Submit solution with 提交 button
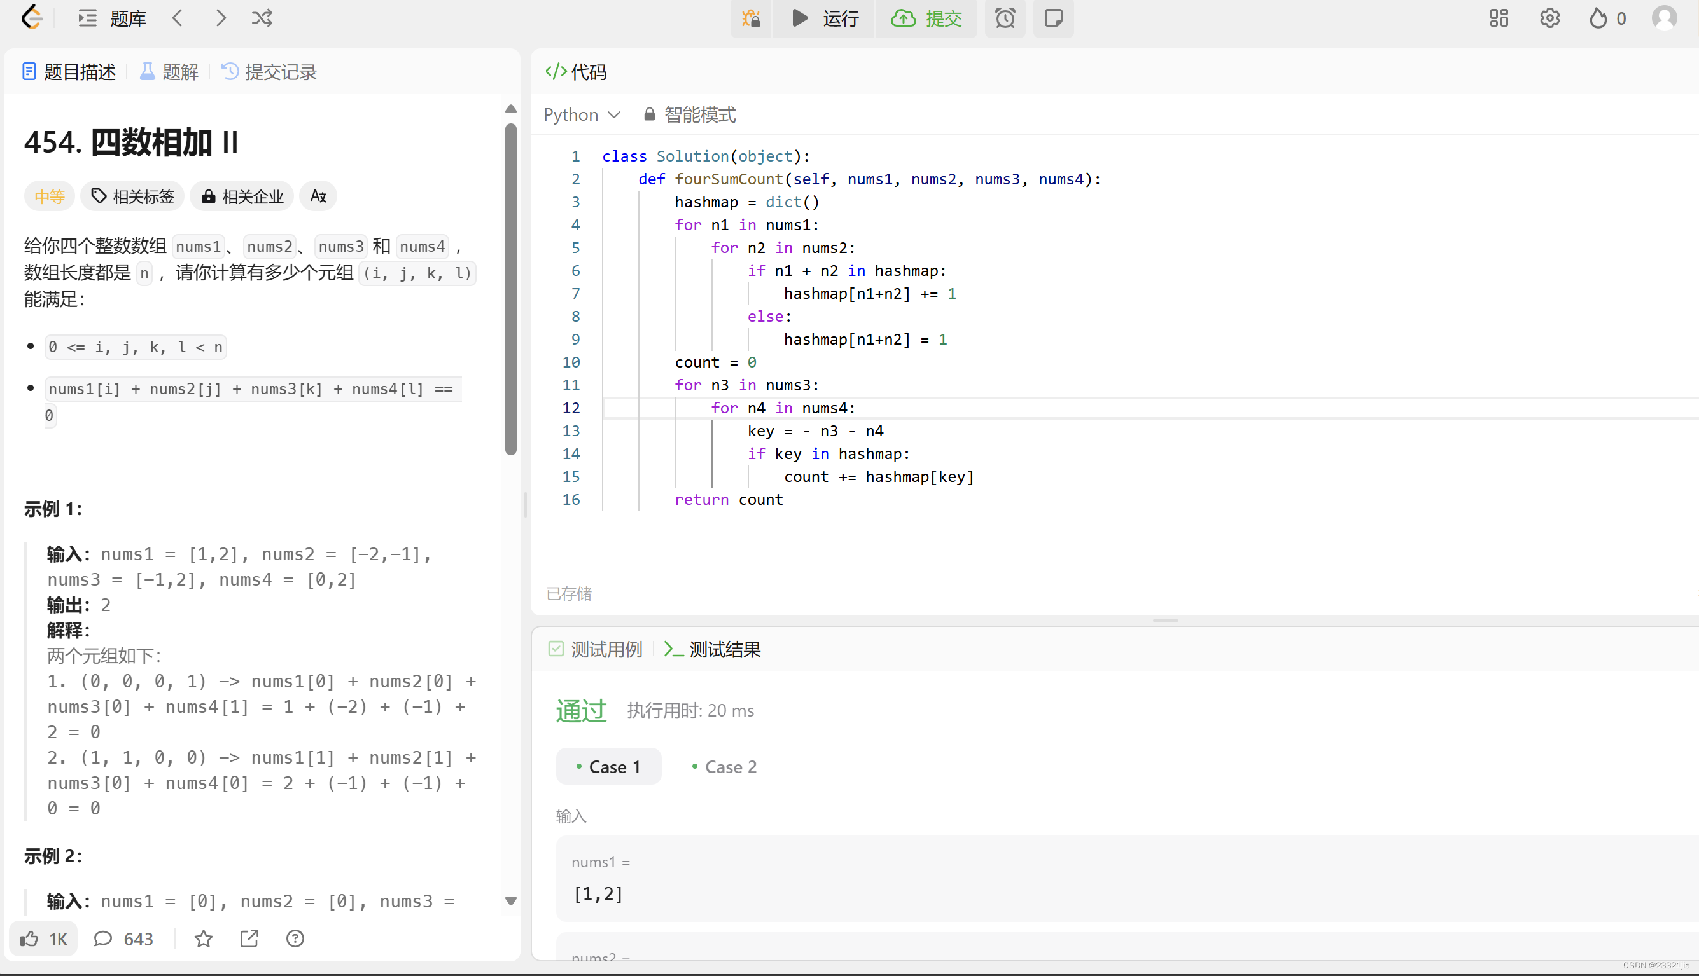 click(926, 18)
